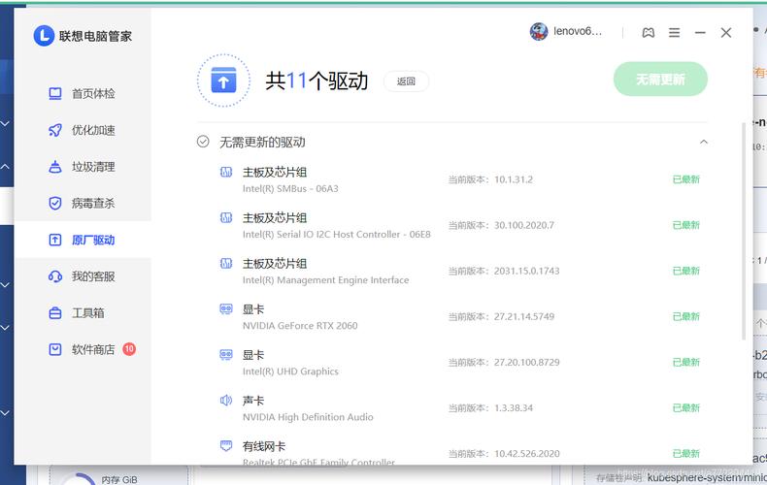Click the 有线网卡 row title
This screenshot has width=767, height=485.
264,446
